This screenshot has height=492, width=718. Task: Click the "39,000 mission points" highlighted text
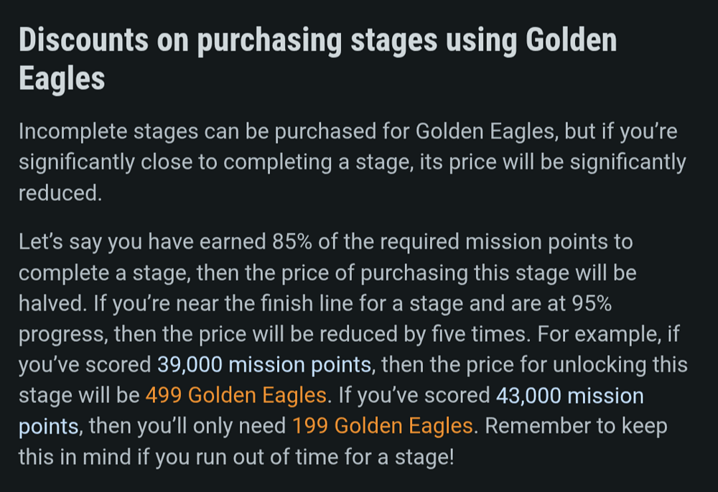click(x=264, y=365)
